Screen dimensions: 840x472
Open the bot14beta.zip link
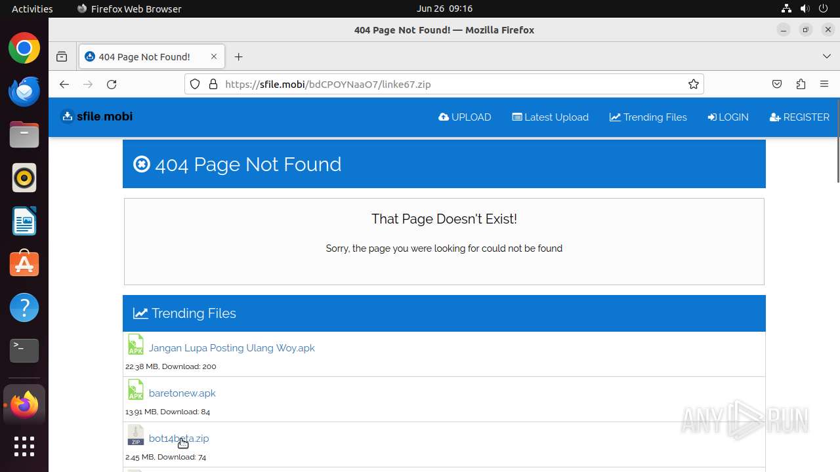coord(179,439)
